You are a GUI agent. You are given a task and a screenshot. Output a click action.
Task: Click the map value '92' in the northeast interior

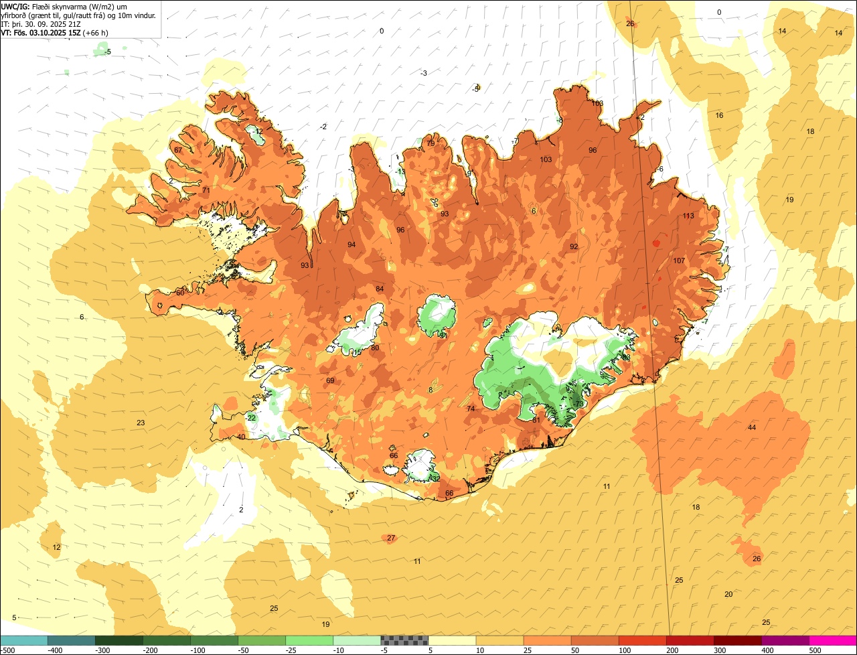(x=574, y=246)
